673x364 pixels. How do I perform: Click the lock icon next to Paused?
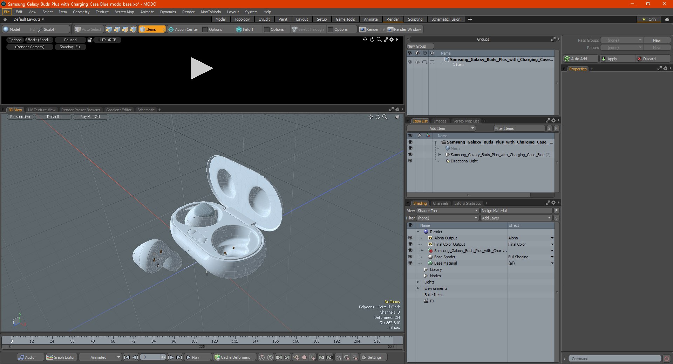[x=90, y=40]
